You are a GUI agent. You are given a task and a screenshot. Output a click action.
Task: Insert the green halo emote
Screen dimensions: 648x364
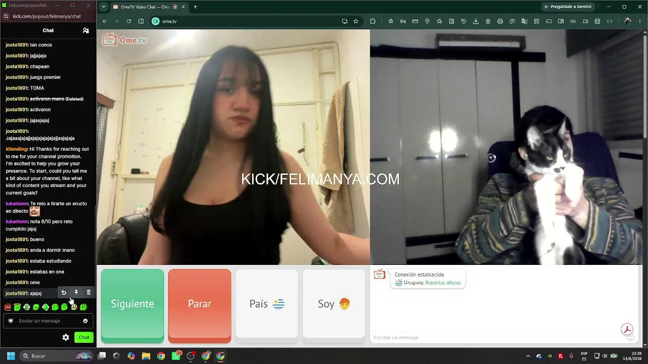click(17, 307)
